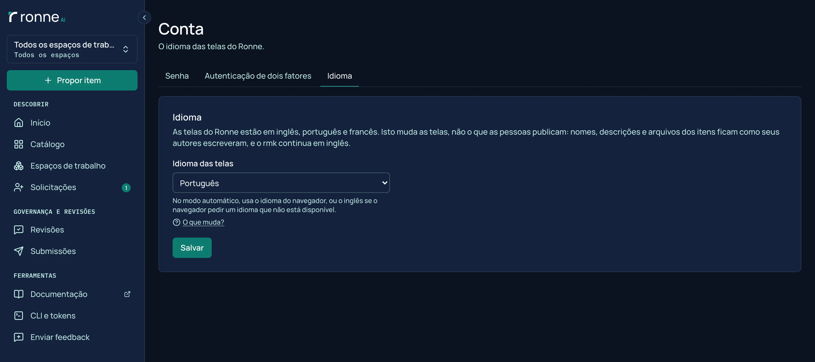Viewport: 815px width, 362px height.
Task: Click the external link icon beside Documentação
Action: point(127,294)
